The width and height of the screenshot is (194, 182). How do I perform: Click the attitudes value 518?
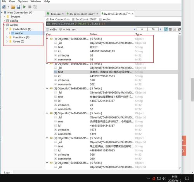(x=92, y=80)
